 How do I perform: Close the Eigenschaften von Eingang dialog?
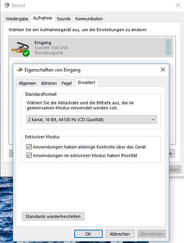(x=163, y=70)
